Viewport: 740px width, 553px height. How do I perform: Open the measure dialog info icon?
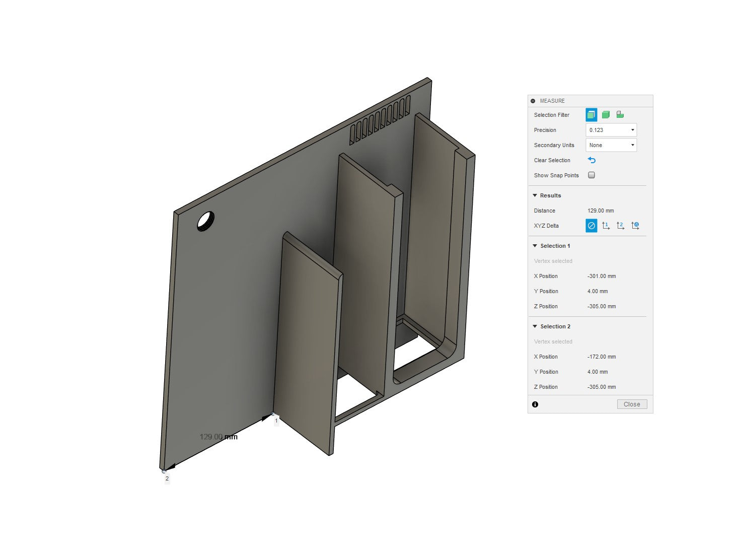pyautogui.click(x=535, y=404)
